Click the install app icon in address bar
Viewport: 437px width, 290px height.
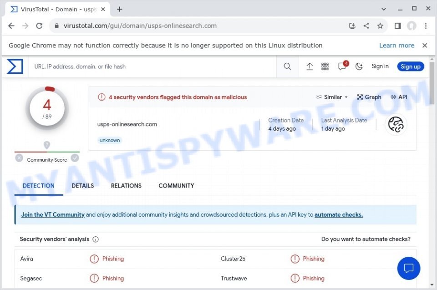[x=352, y=26]
